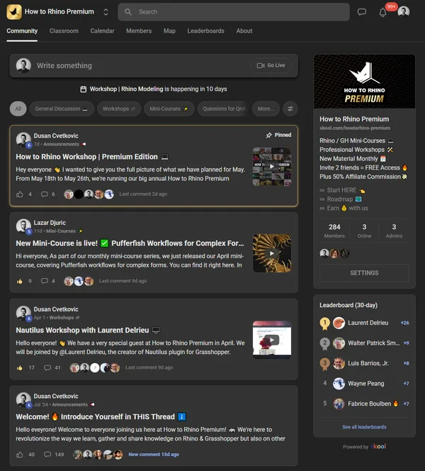Open the Announcements category tag on pinned post

pyautogui.click(x=64, y=144)
